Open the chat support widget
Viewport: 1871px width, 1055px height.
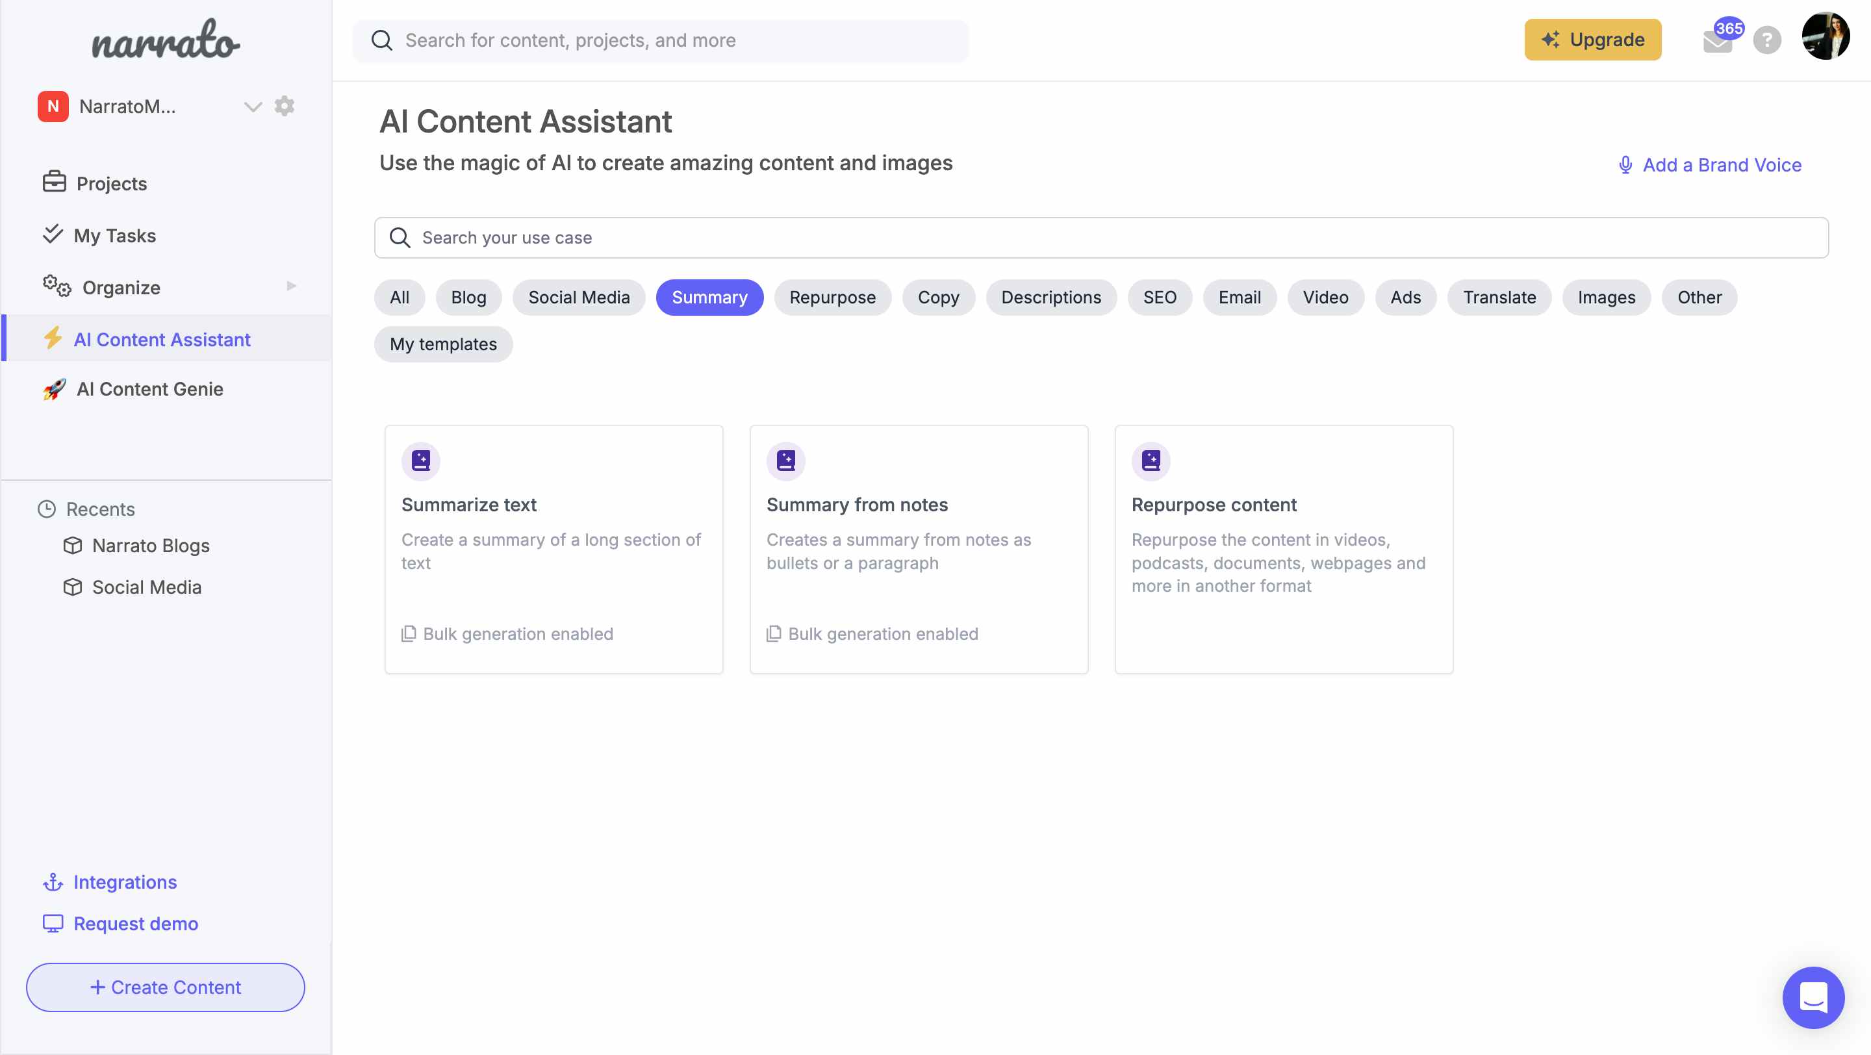click(1813, 997)
